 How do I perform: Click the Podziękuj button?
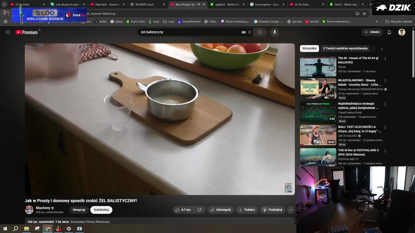click(272, 210)
